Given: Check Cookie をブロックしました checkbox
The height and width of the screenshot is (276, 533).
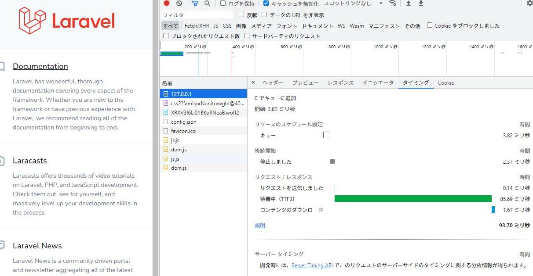Looking at the screenshot, I should tap(430, 25).
